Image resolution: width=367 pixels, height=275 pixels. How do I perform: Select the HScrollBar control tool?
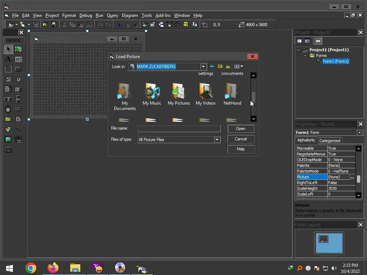[8, 99]
